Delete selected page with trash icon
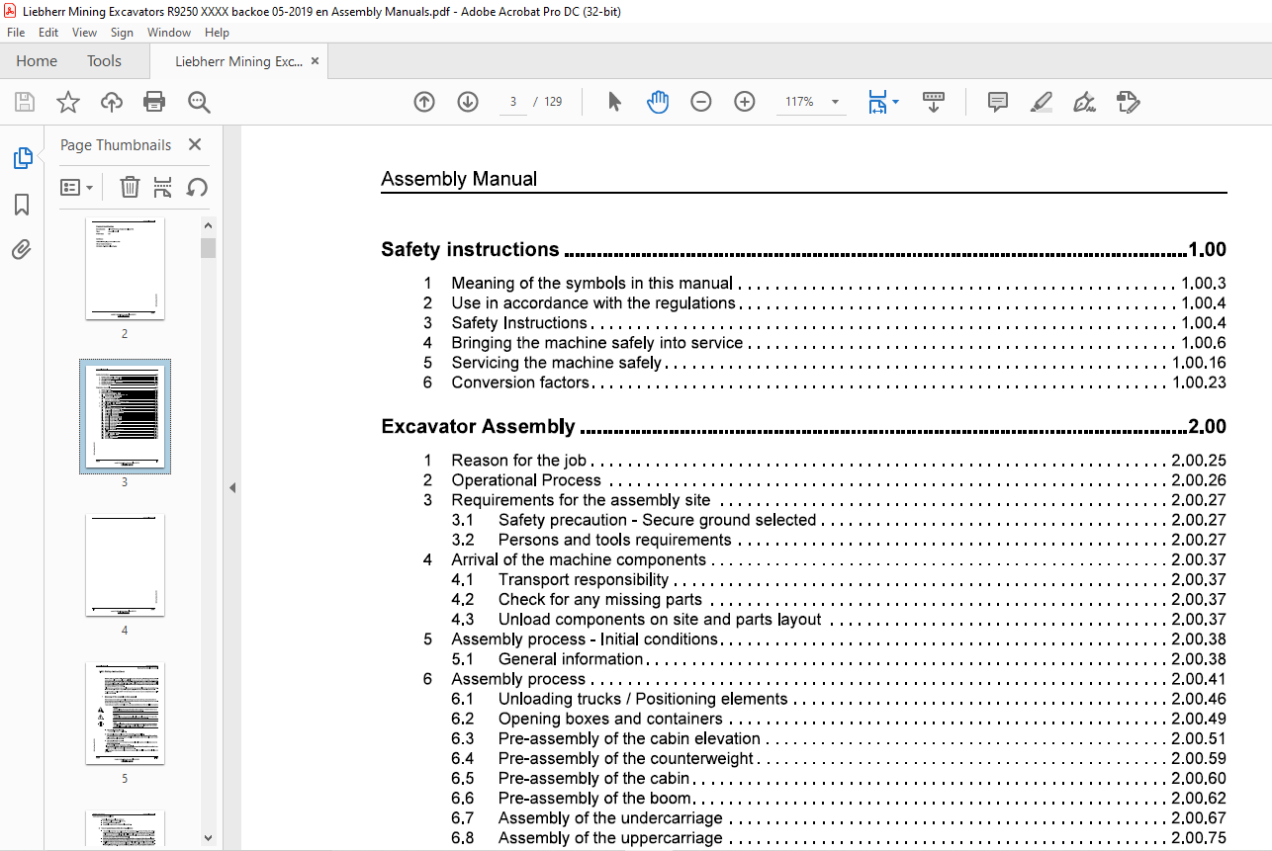Screen dimensions: 1272x851 coord(130,187)
